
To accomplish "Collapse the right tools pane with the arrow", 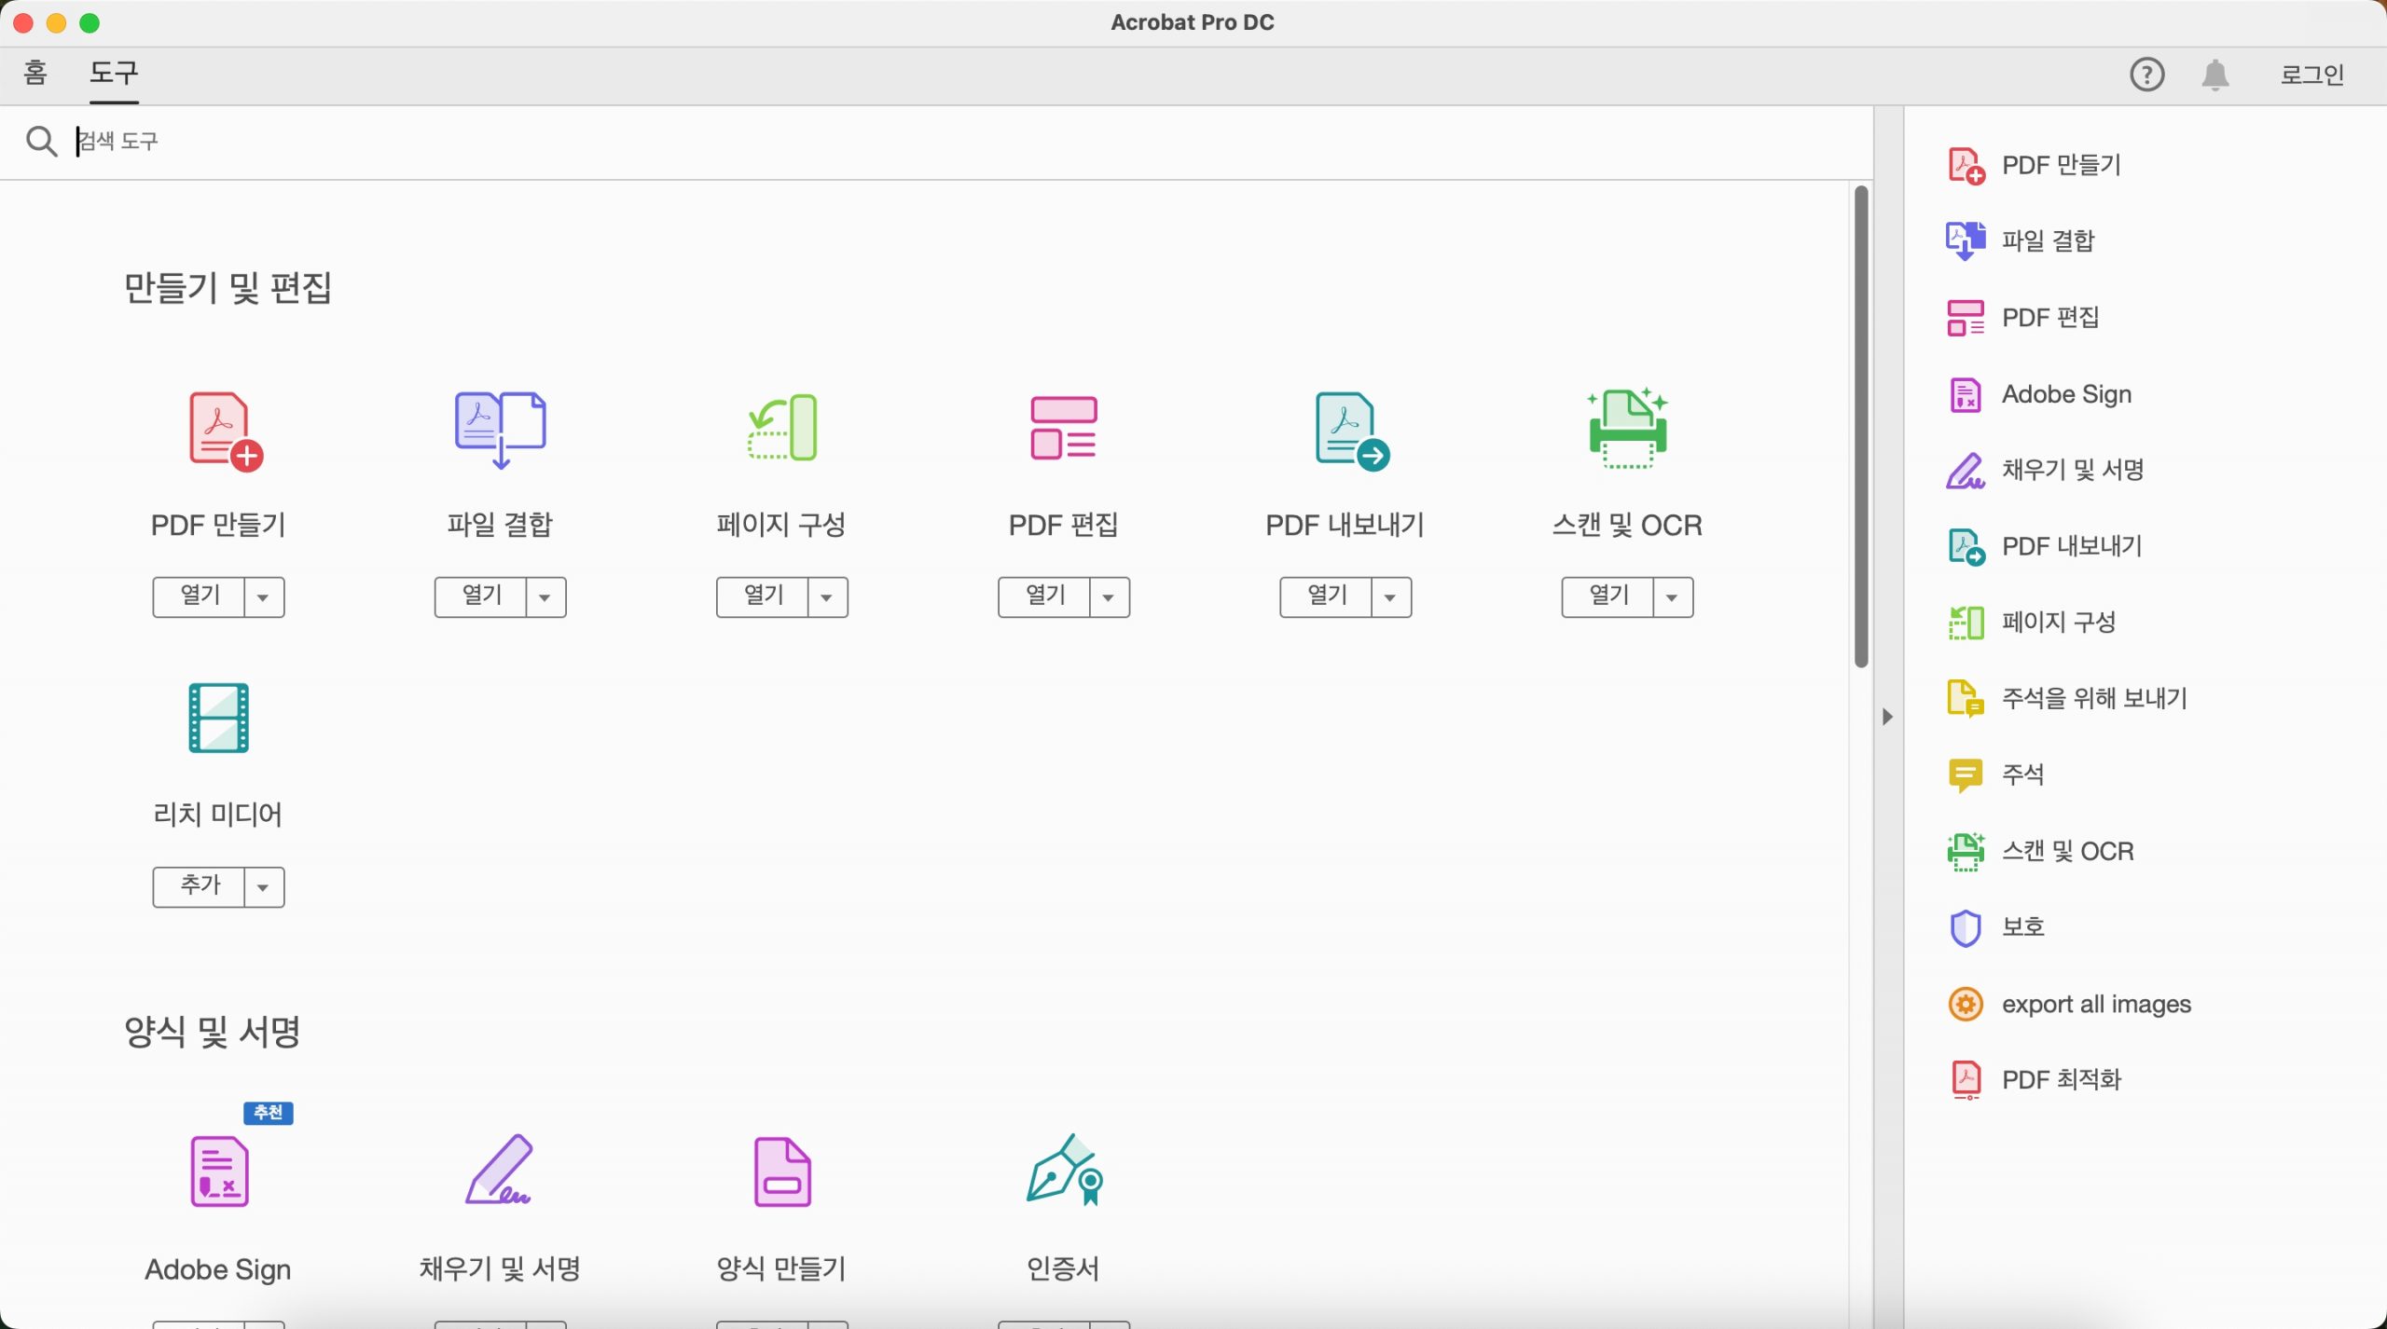I will (1887, 717).
